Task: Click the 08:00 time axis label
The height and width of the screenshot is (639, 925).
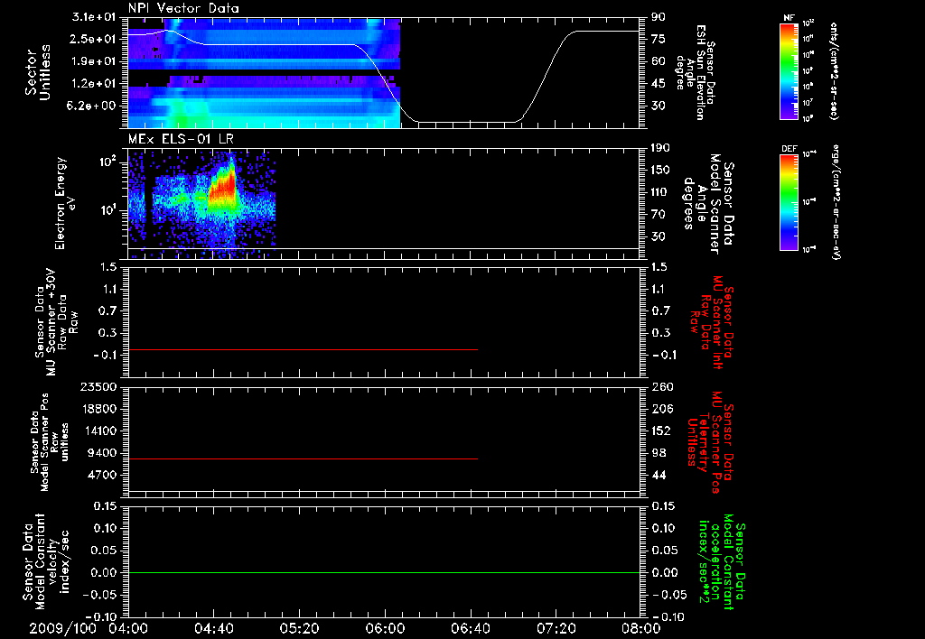Action: 641,628
